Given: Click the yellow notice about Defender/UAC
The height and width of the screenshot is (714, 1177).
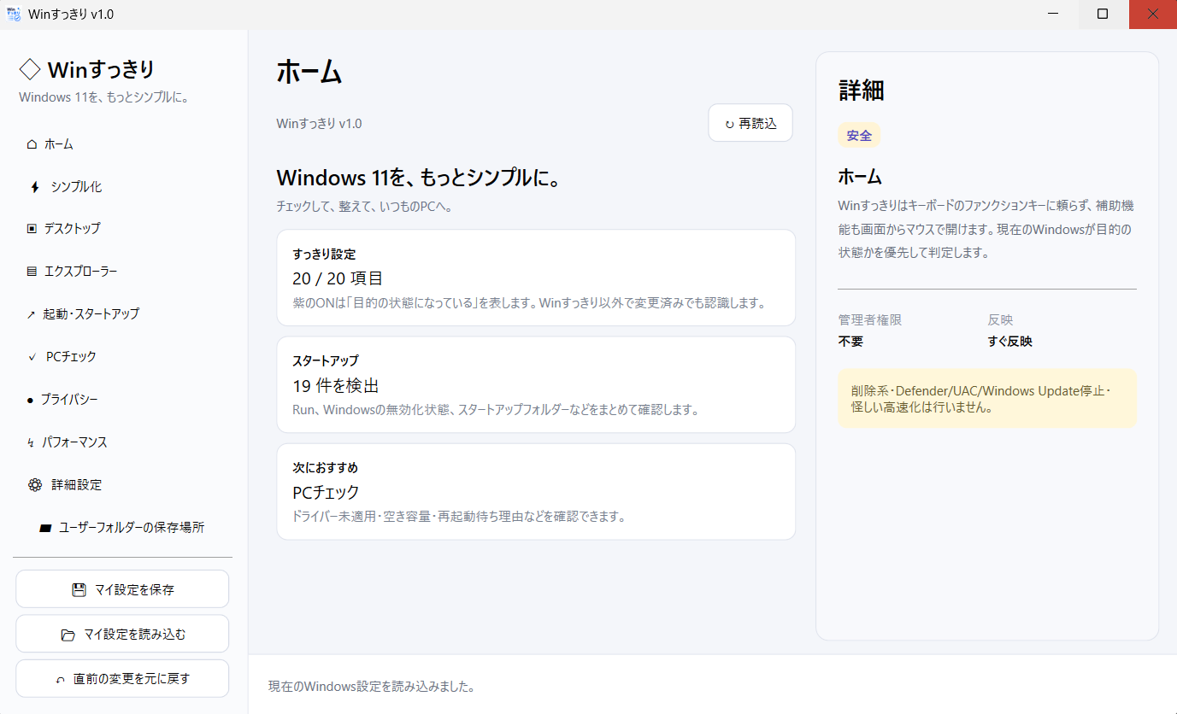Looking at the screenshot, I should 987,399.
